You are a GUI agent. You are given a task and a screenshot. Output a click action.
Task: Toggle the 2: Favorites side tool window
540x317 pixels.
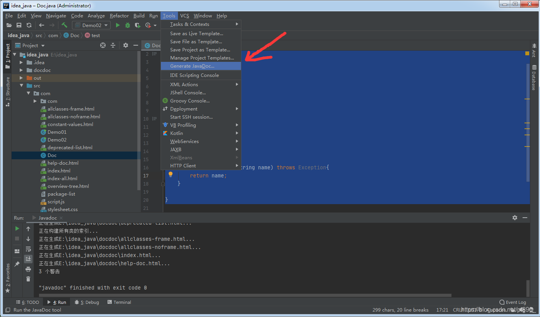tap(7, 278)
